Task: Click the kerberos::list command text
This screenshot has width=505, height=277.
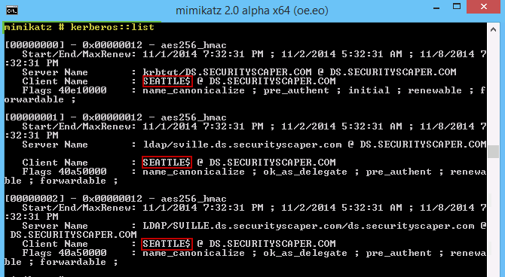Action: [112, 27]
